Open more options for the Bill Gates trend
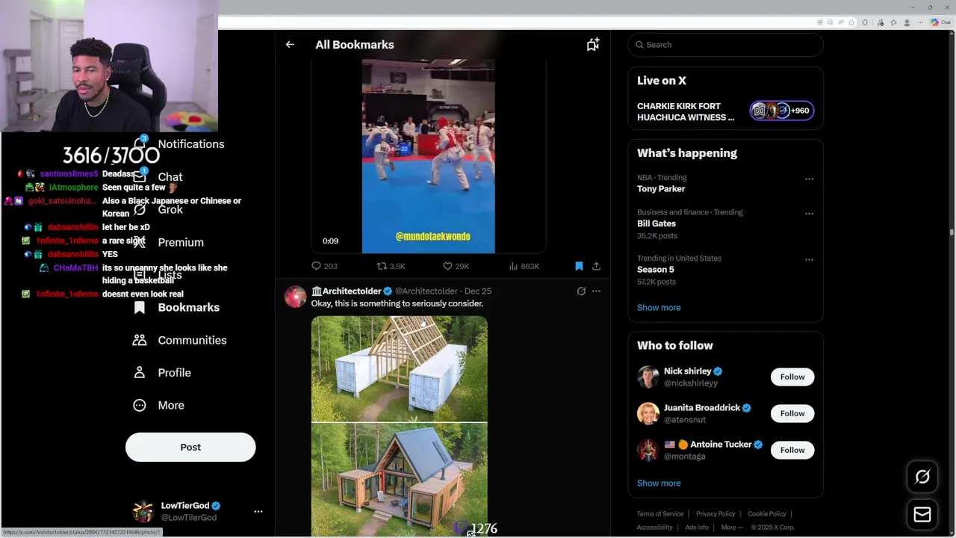The image size is (956, 538). pyautogui.click(x=809, y=214)
